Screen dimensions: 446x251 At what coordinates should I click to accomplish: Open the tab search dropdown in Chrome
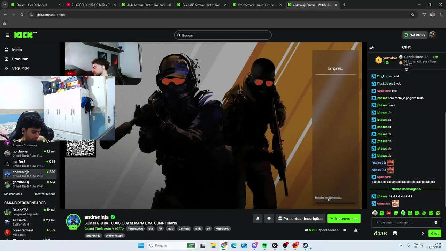(x=5, y=5)
